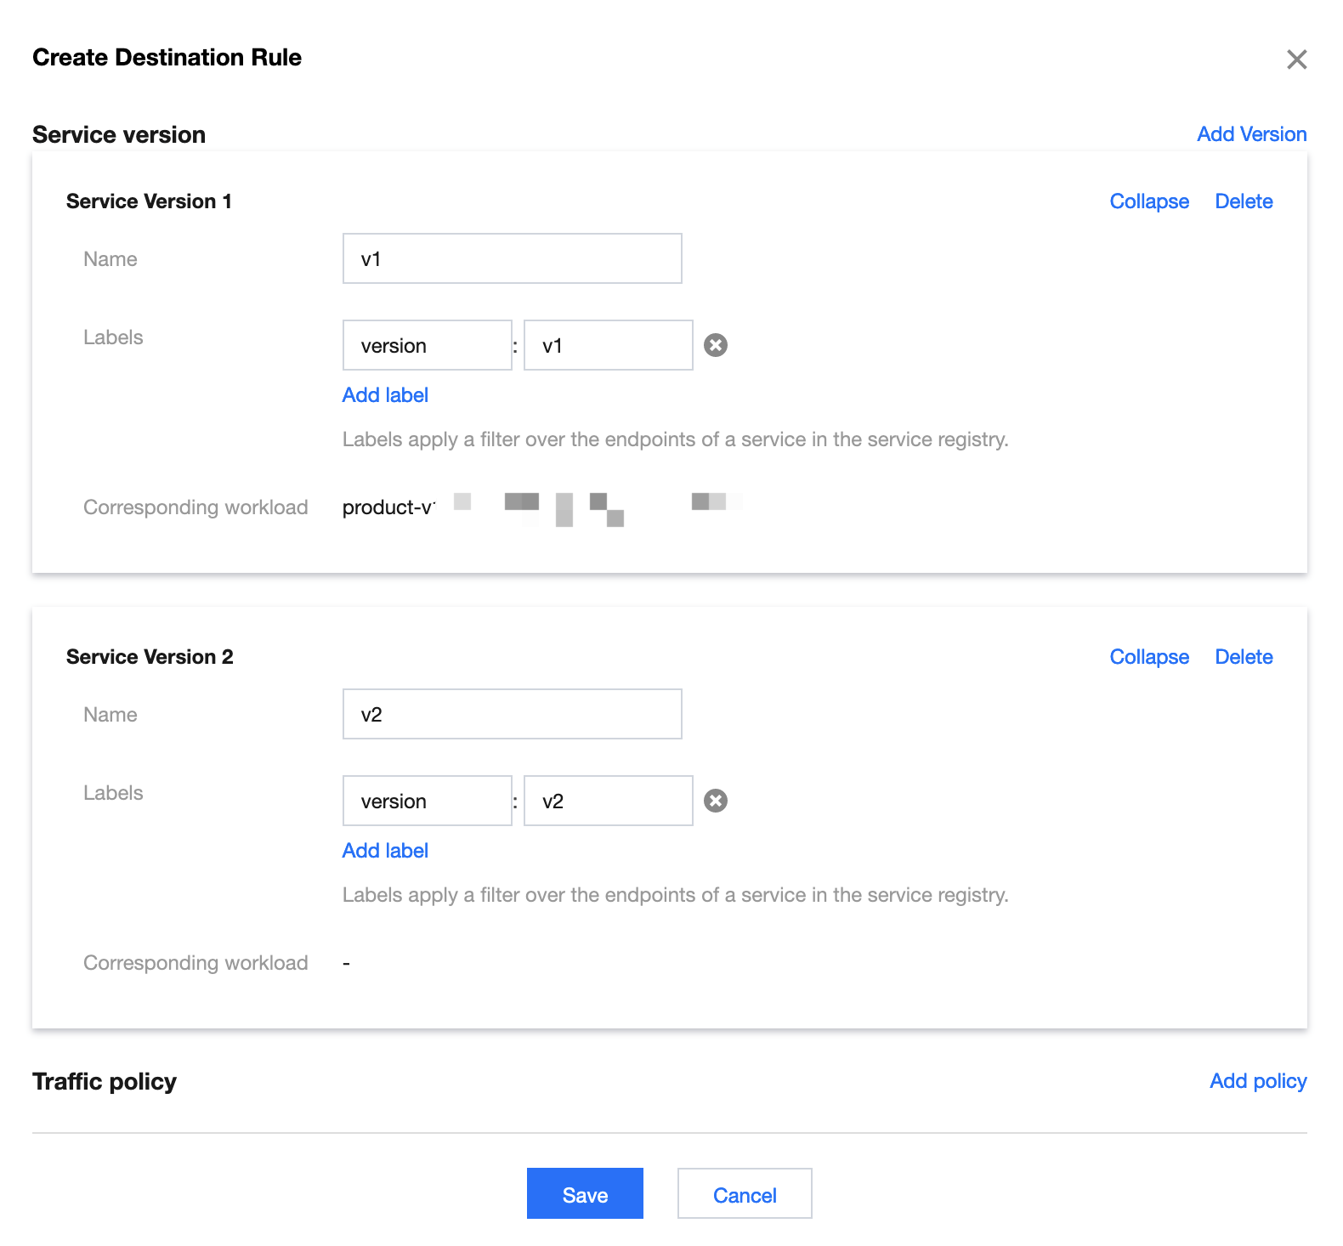Focus the Service Version 2 Name field

point(512,714)
